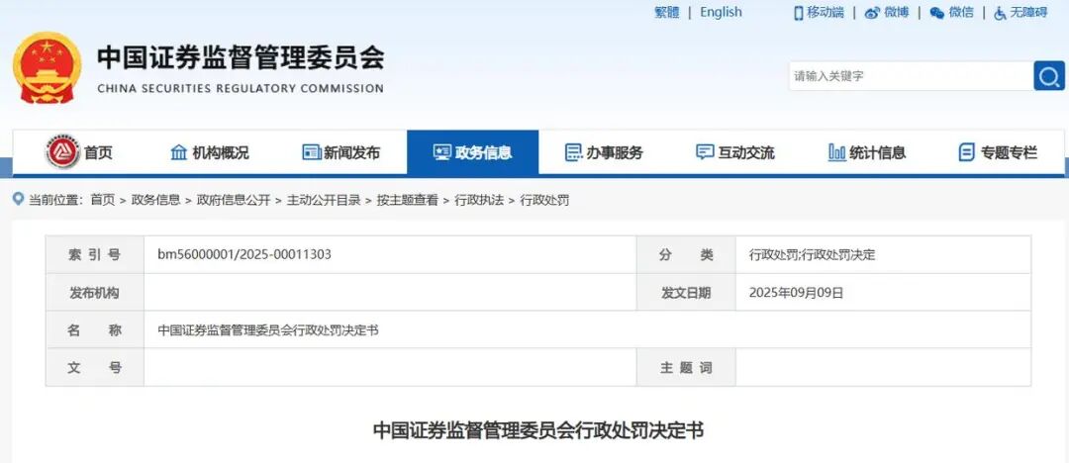Open the 微信 link
Viewport: 1069px width, 463px height.
[x=961, y=12]
